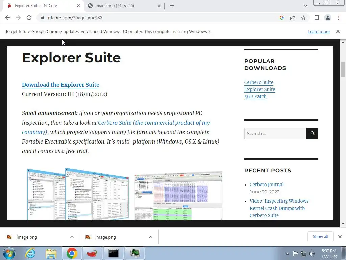Submit search with magnifier button
346x260 pixels.
(312, 133)
